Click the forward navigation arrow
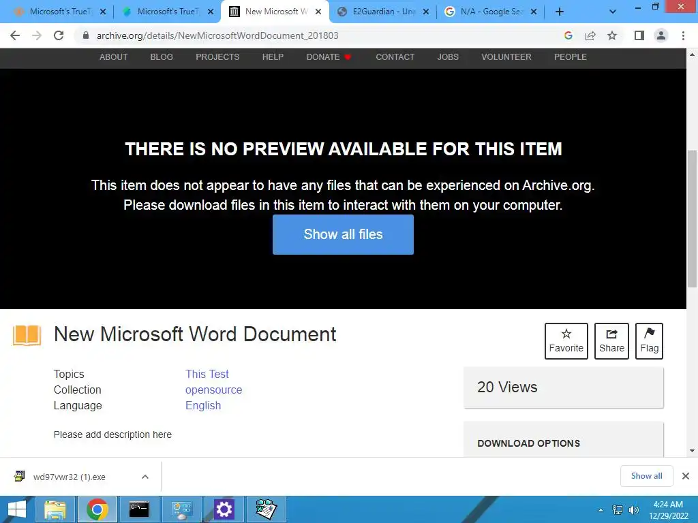 [x=37, y=35]
